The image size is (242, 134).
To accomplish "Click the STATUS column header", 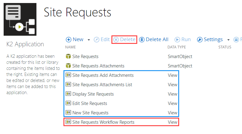I will coord(225,47).
